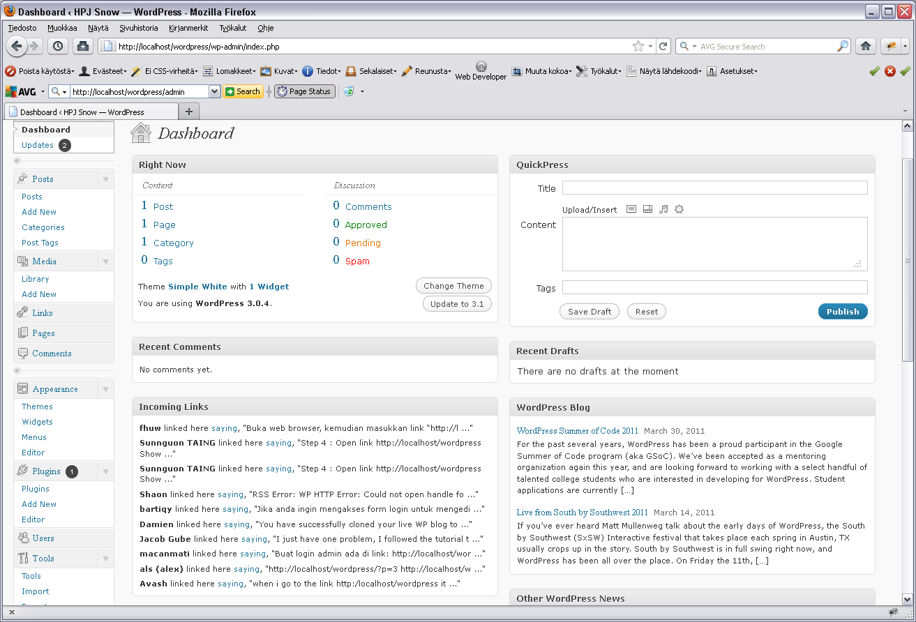
Task: Select the Dashboard WordPress browser tab
Action: point(91,112)
